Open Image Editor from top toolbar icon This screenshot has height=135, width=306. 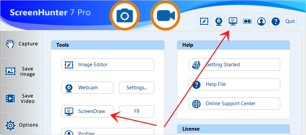tap(204, 21)
